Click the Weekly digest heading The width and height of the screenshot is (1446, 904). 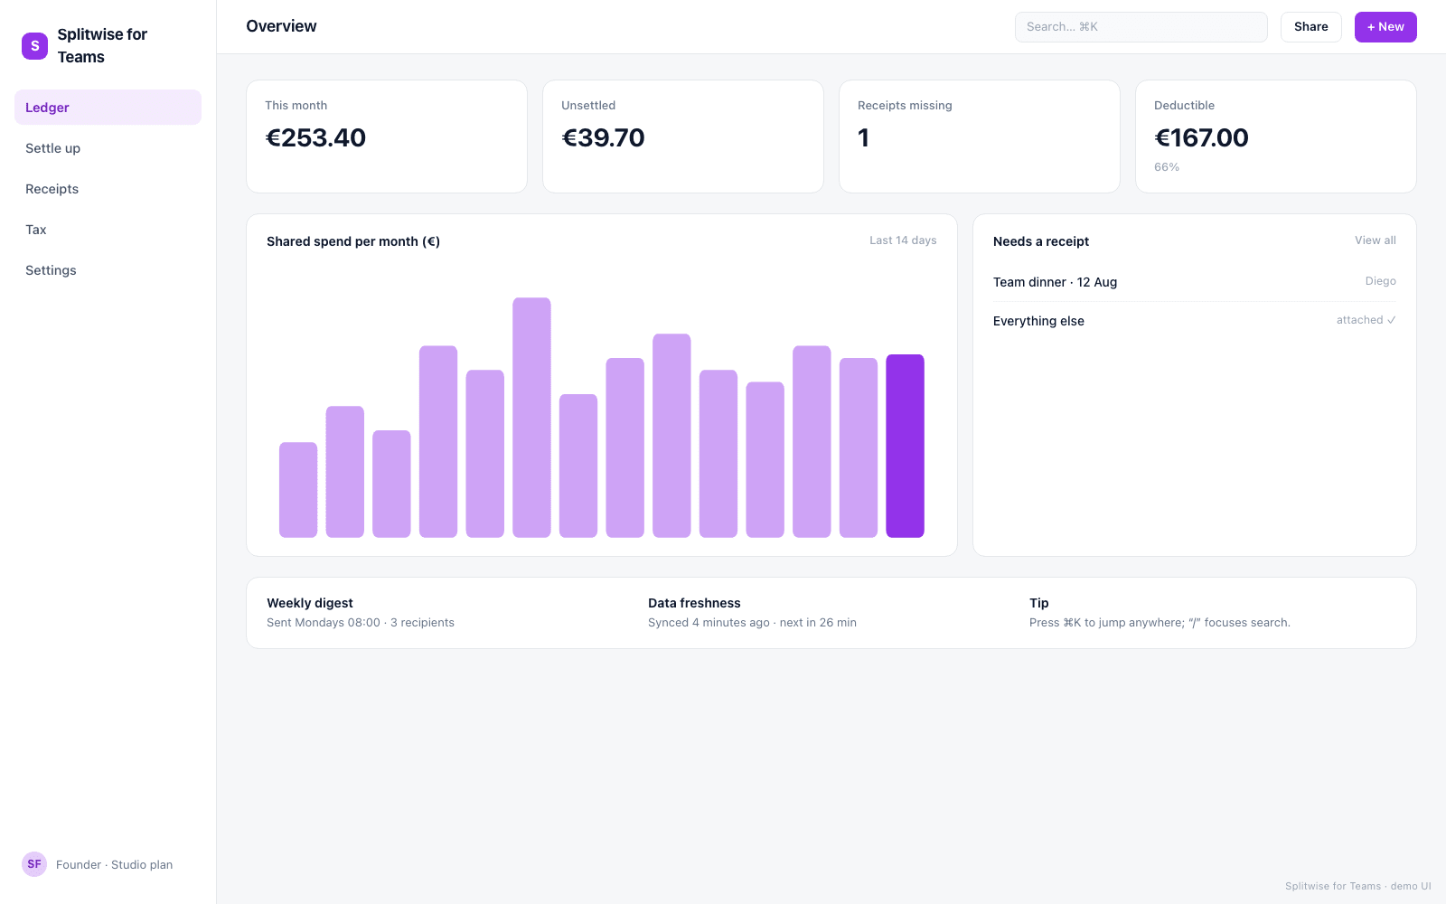[310, 603]
